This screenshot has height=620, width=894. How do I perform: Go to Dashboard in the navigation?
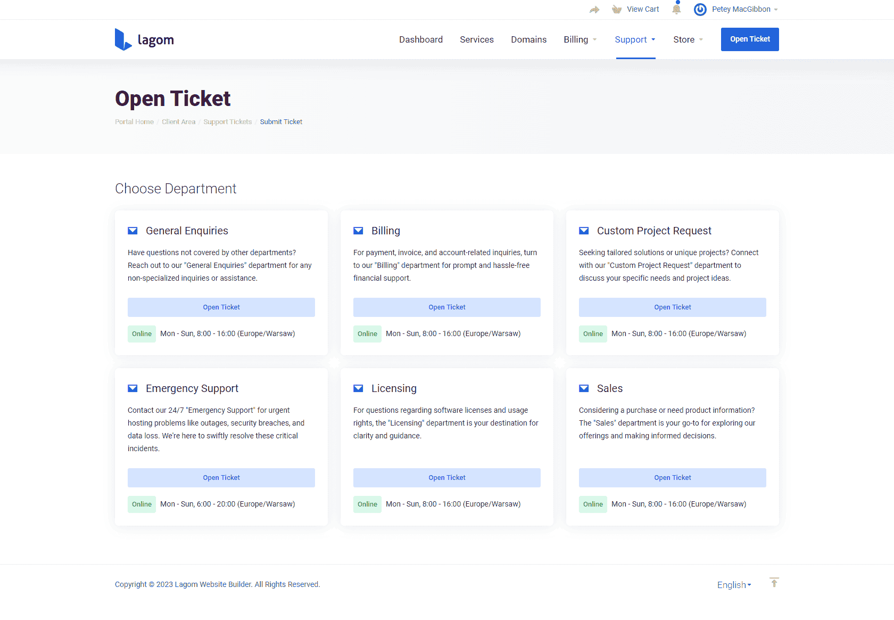pos(421,39)
